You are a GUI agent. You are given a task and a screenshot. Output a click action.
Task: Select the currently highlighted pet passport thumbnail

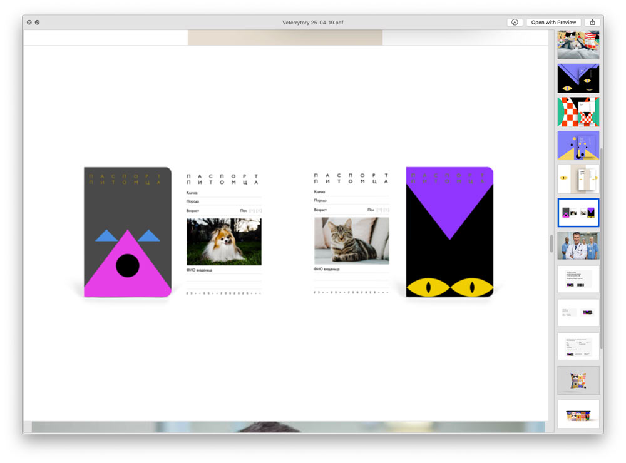tap(578, 213)
